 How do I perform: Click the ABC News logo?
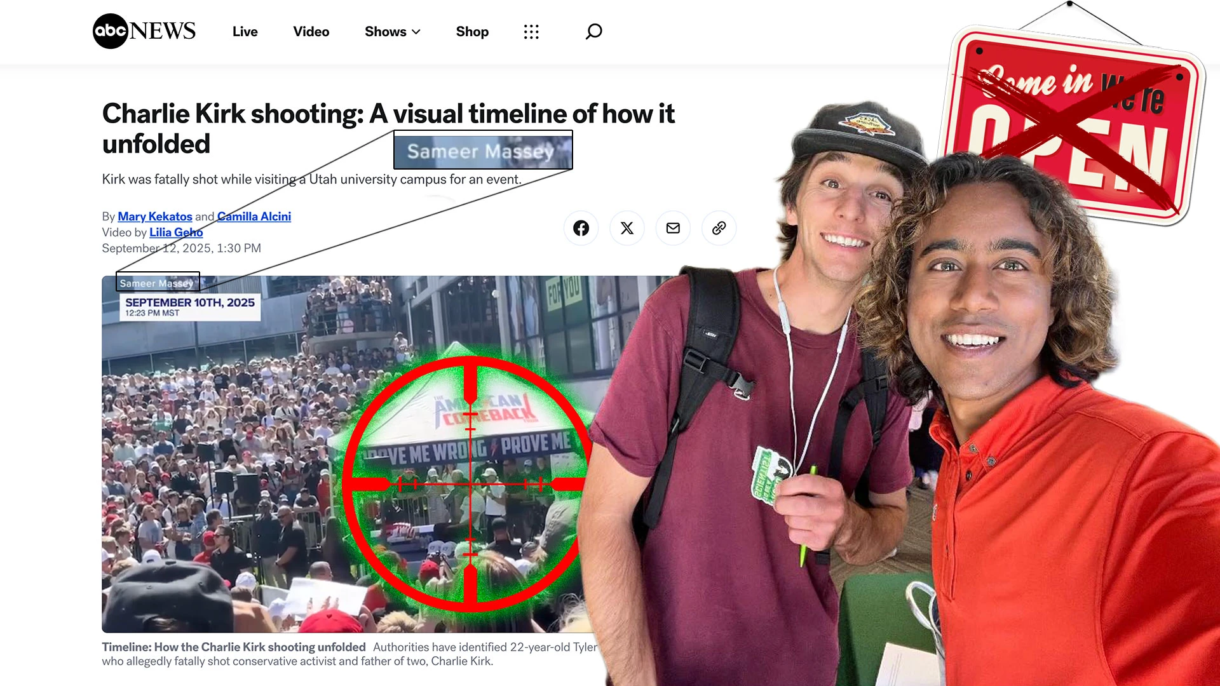[x=144, y=31]
